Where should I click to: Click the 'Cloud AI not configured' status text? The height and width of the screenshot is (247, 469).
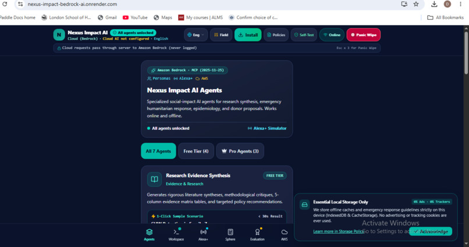pyautogui.click(x=126, y=38)
